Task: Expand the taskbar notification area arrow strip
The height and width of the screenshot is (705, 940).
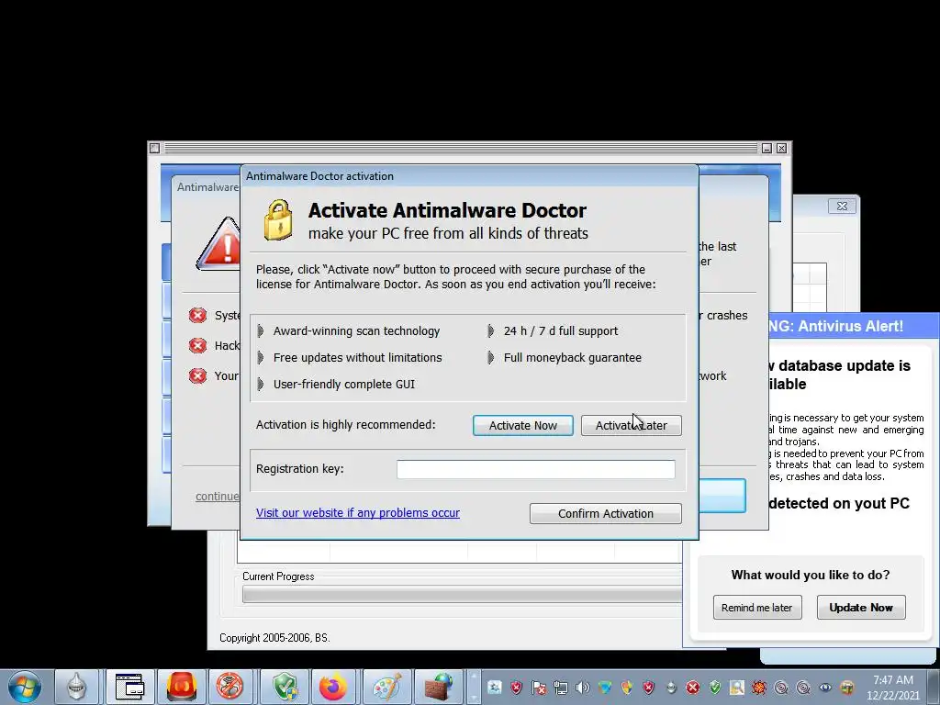Action: [x=474, y=687]
